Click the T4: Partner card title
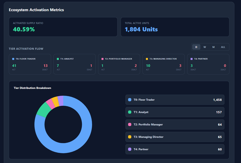This screenshot has width=241, height=163. click(201, 59)
